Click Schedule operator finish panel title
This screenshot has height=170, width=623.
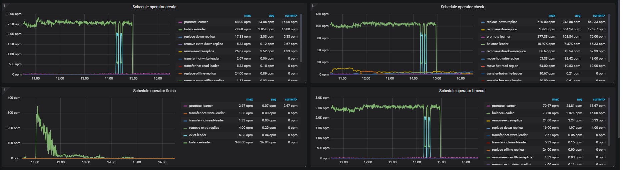154,91
